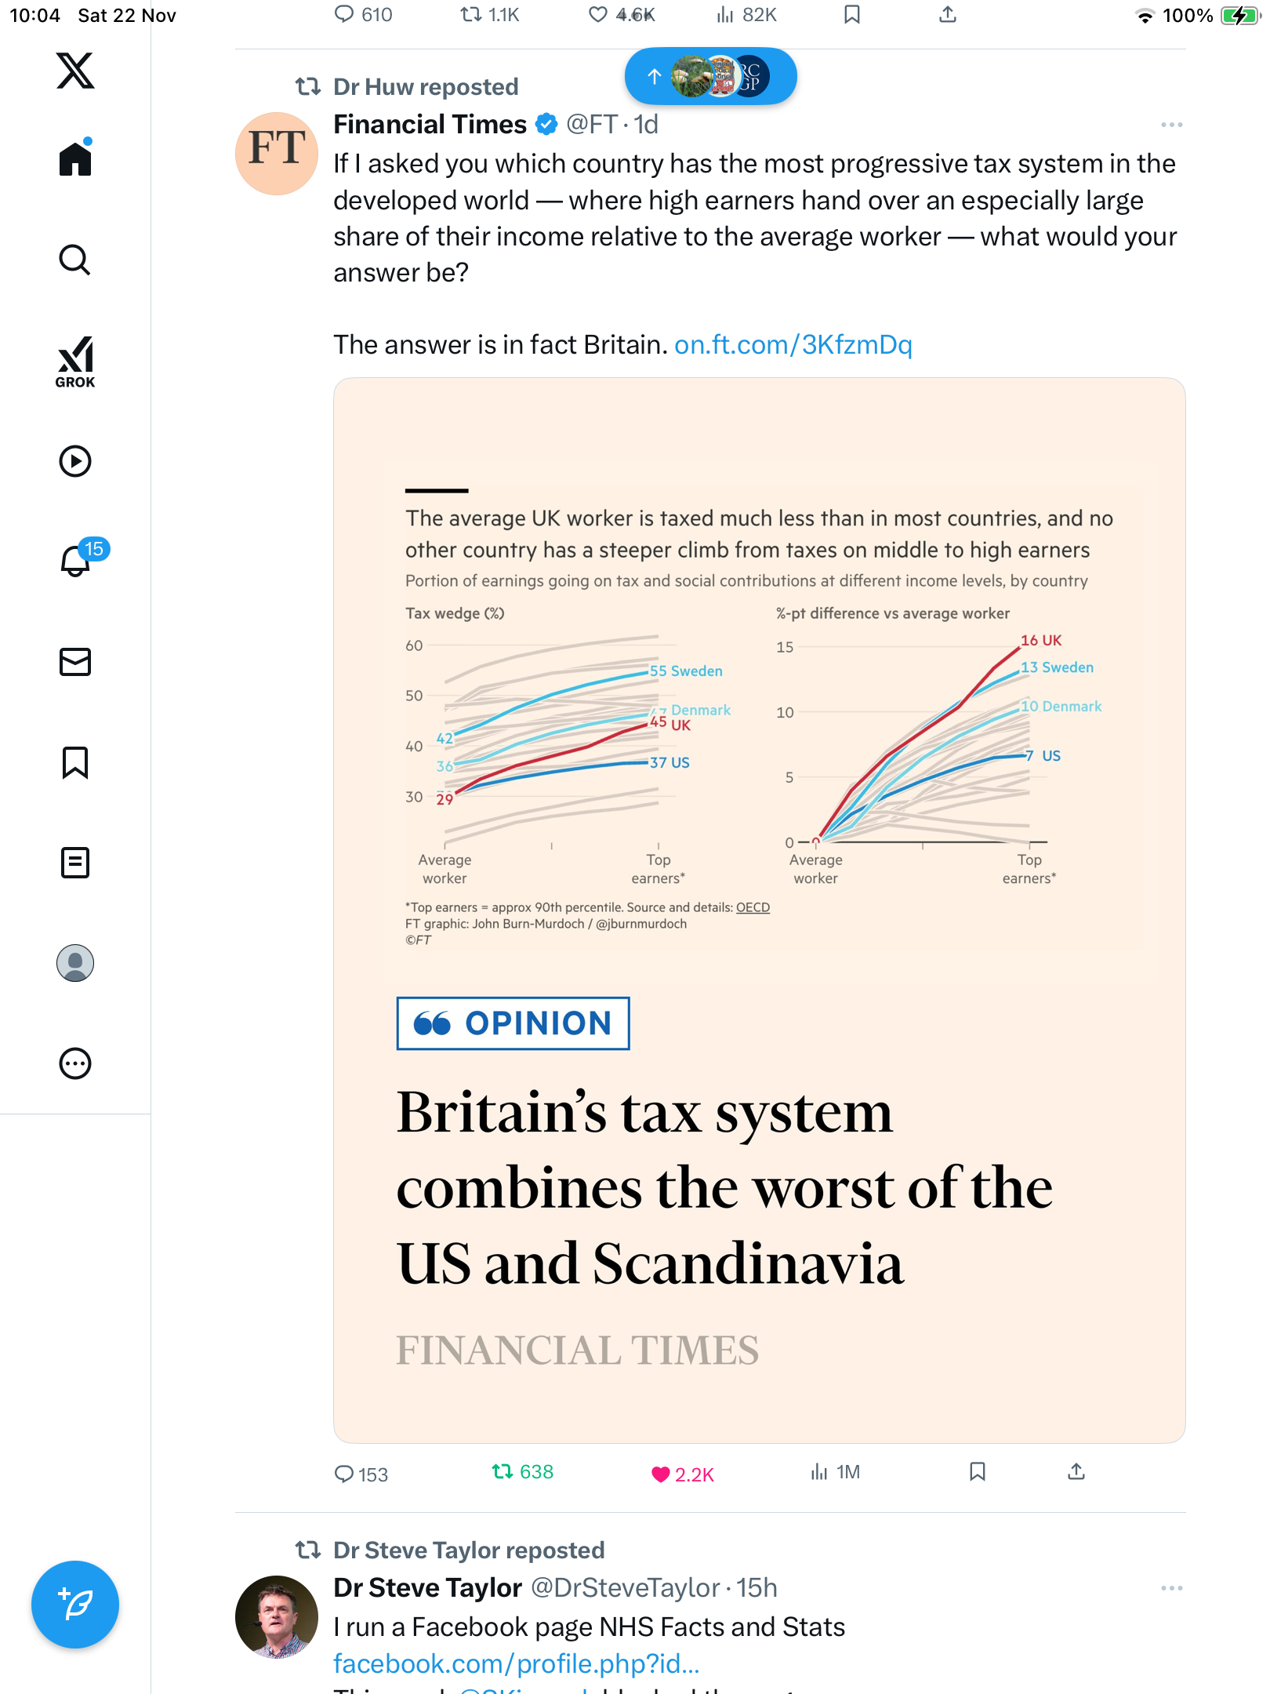Expand the More circle menu in sidebar
1270x1694 pixels.
75,1063
